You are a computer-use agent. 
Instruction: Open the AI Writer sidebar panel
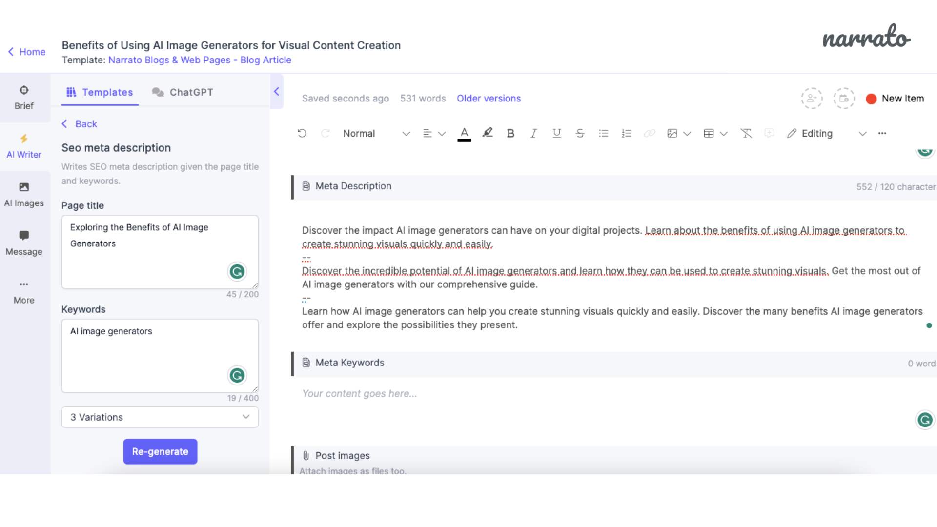click(x=24, y=146)
